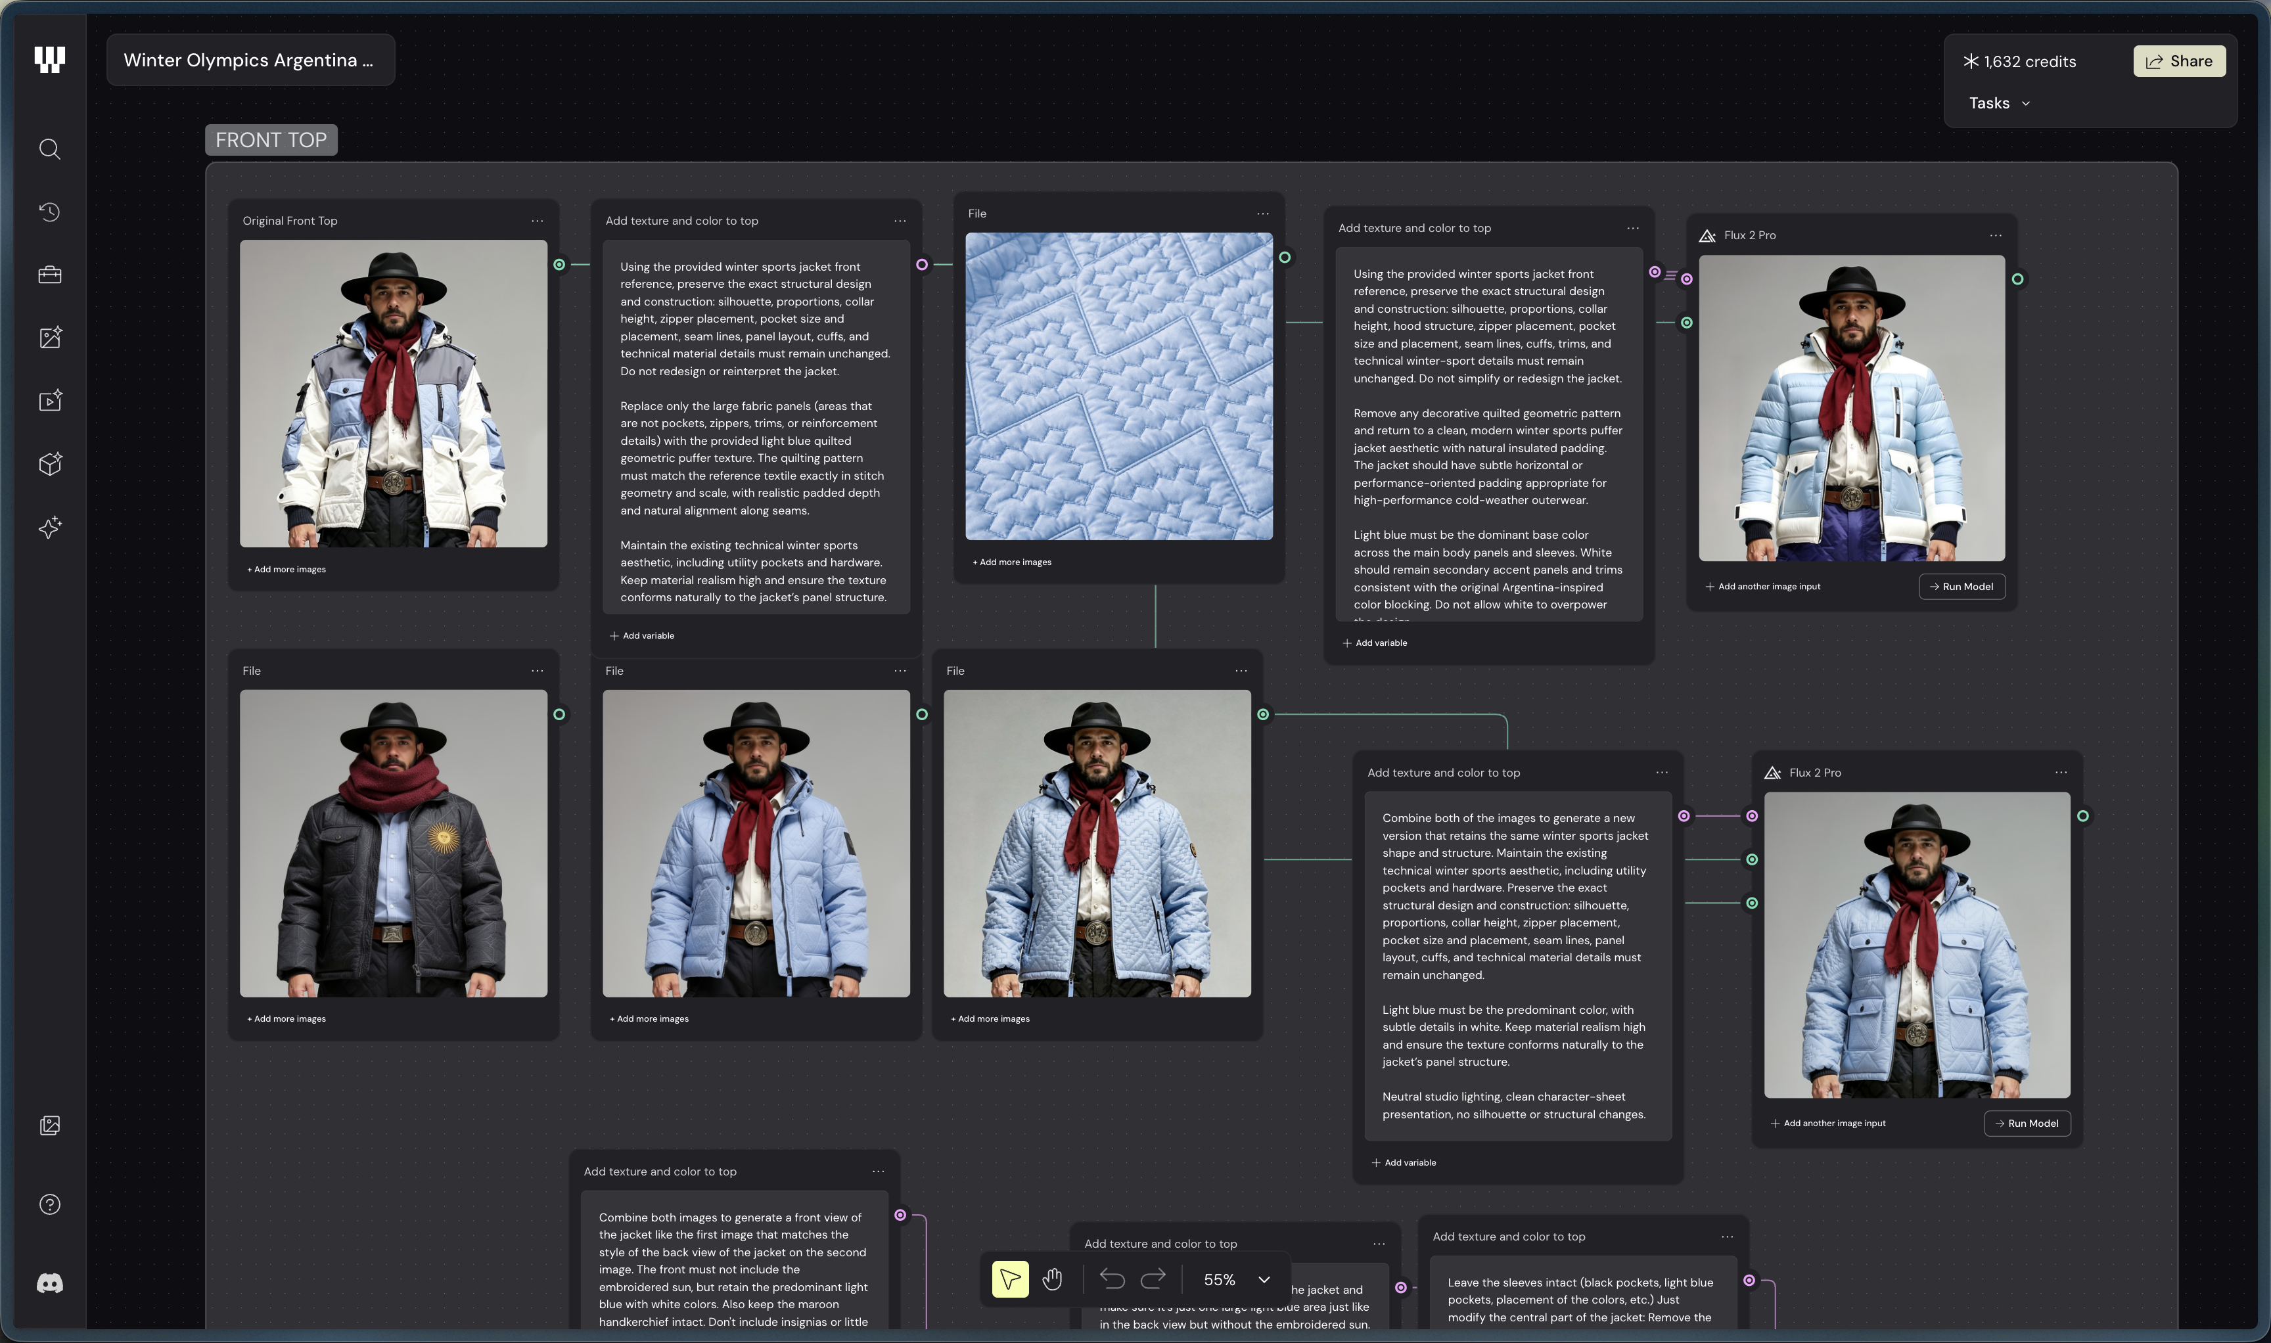Click the Weavy logo icon
The width and height of the screenshot is (2271, 1343).
(x=50, y=60)
